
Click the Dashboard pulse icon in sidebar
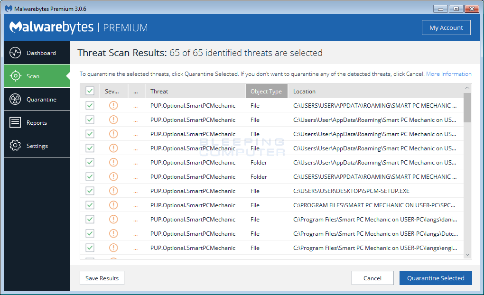coord(15,53)
